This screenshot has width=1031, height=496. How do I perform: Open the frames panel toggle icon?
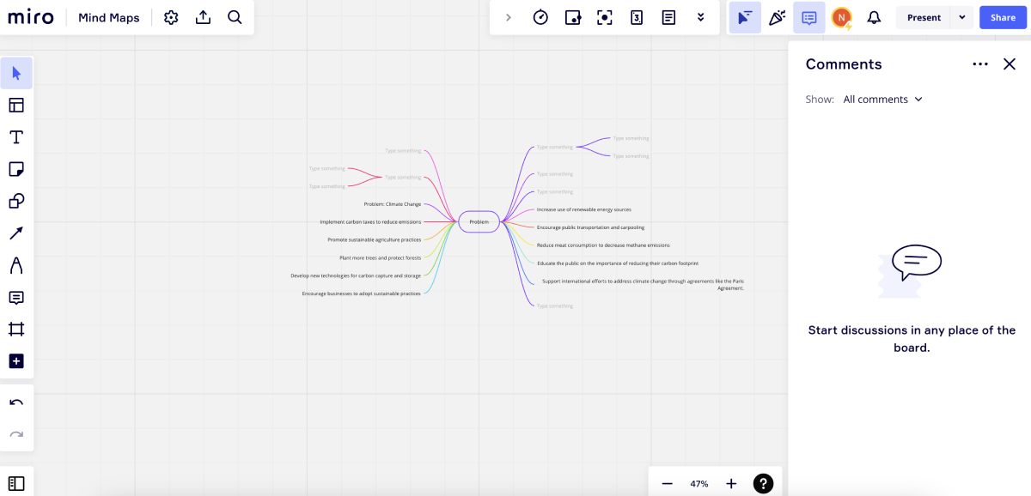pos(16,483)
